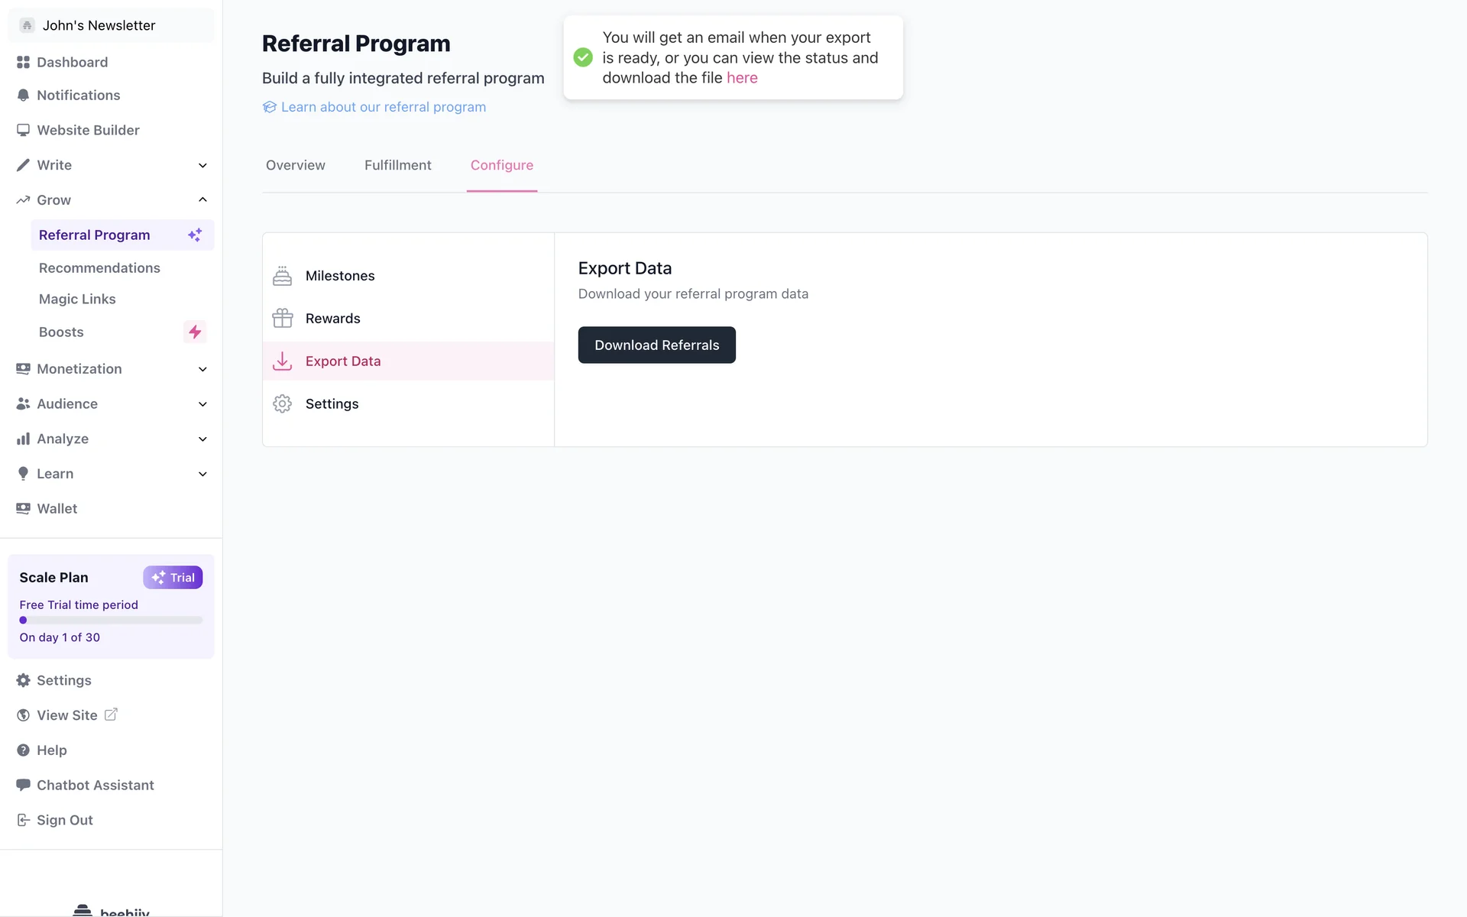Collapse the Grow section chevron
The height and width of the screenshot is (917, 1467).
click(202, 199)
